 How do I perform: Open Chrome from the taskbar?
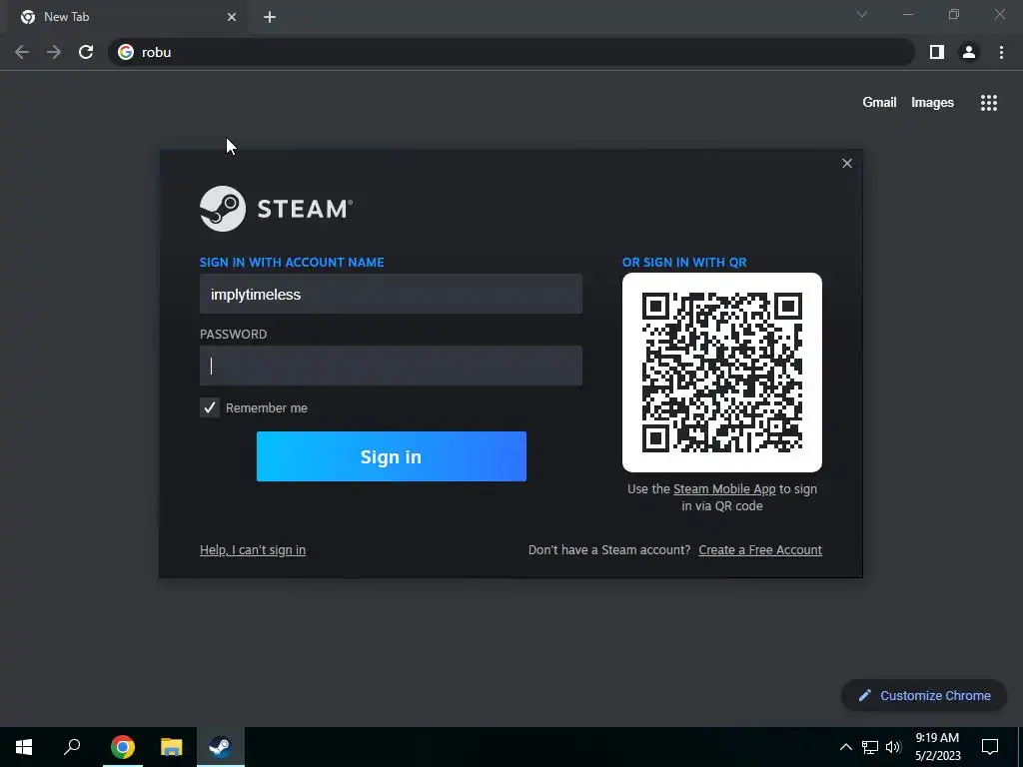click(123, 747)
